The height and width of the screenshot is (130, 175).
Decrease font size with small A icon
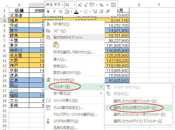point(86,5)
